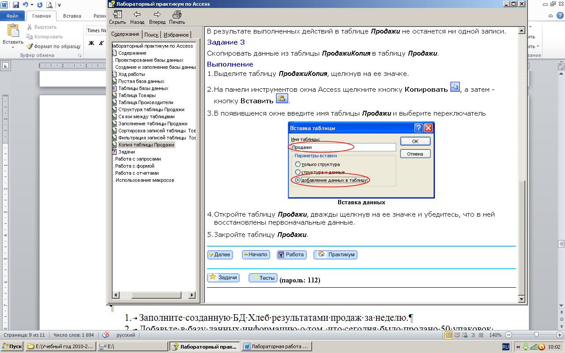Save the document via Word quick access
Screen dimensions: 565x353
[x=16, y=5]
